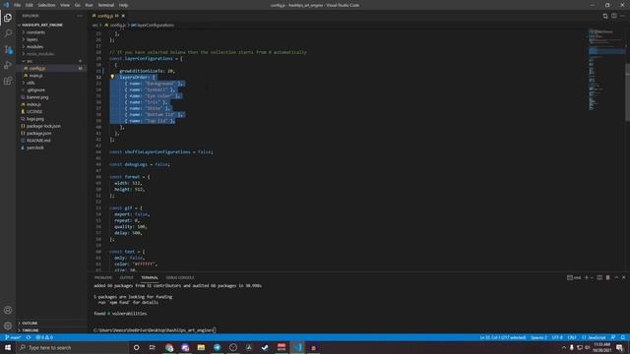Expand the layers folder
This screenshot has height=354, width=630.
(x=51, y=39)
